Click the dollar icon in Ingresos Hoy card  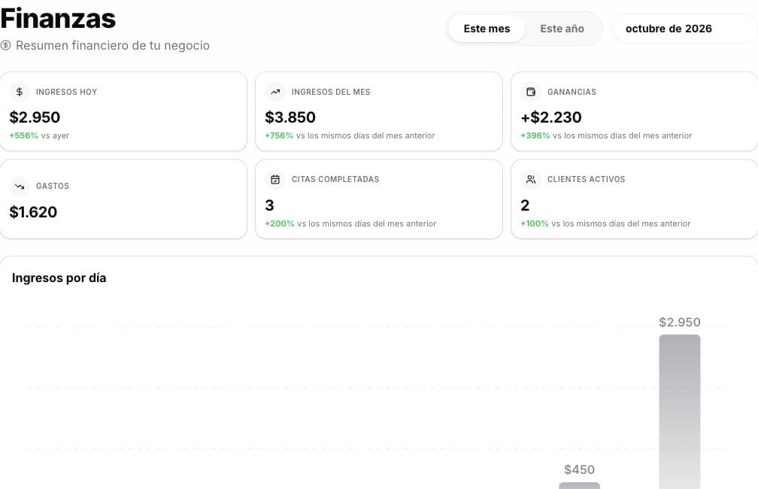click(20, 92)
